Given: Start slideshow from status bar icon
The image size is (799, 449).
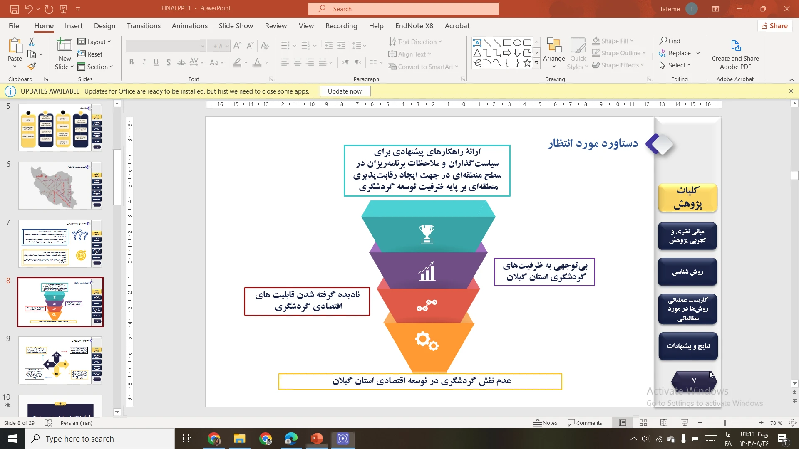Looking at the screenshot, I should pos(685,423).
